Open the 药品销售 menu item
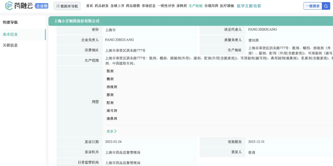Screen dimensions: 333x166 133,6
